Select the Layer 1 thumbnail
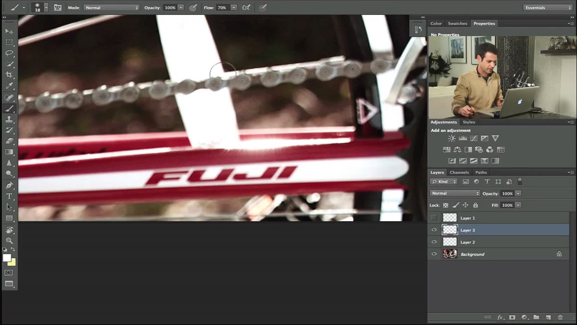 coord(450,218)
